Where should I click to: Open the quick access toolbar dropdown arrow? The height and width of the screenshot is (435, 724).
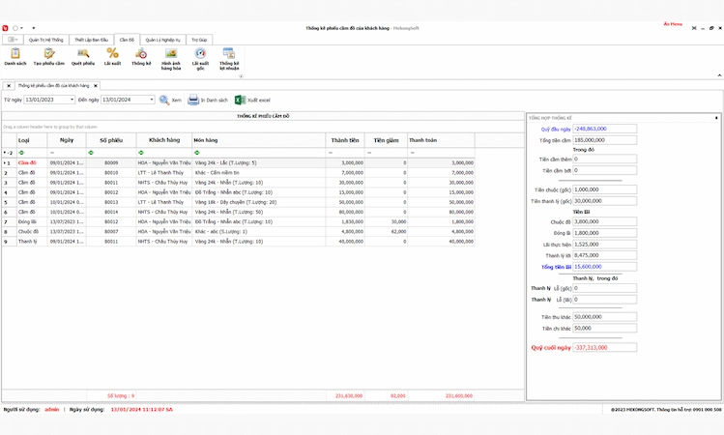point(33,28)
